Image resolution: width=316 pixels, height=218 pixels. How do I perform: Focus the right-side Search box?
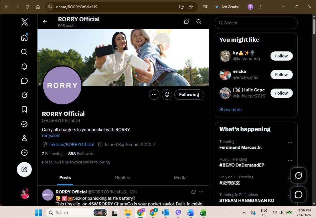(x=256, y=23)
